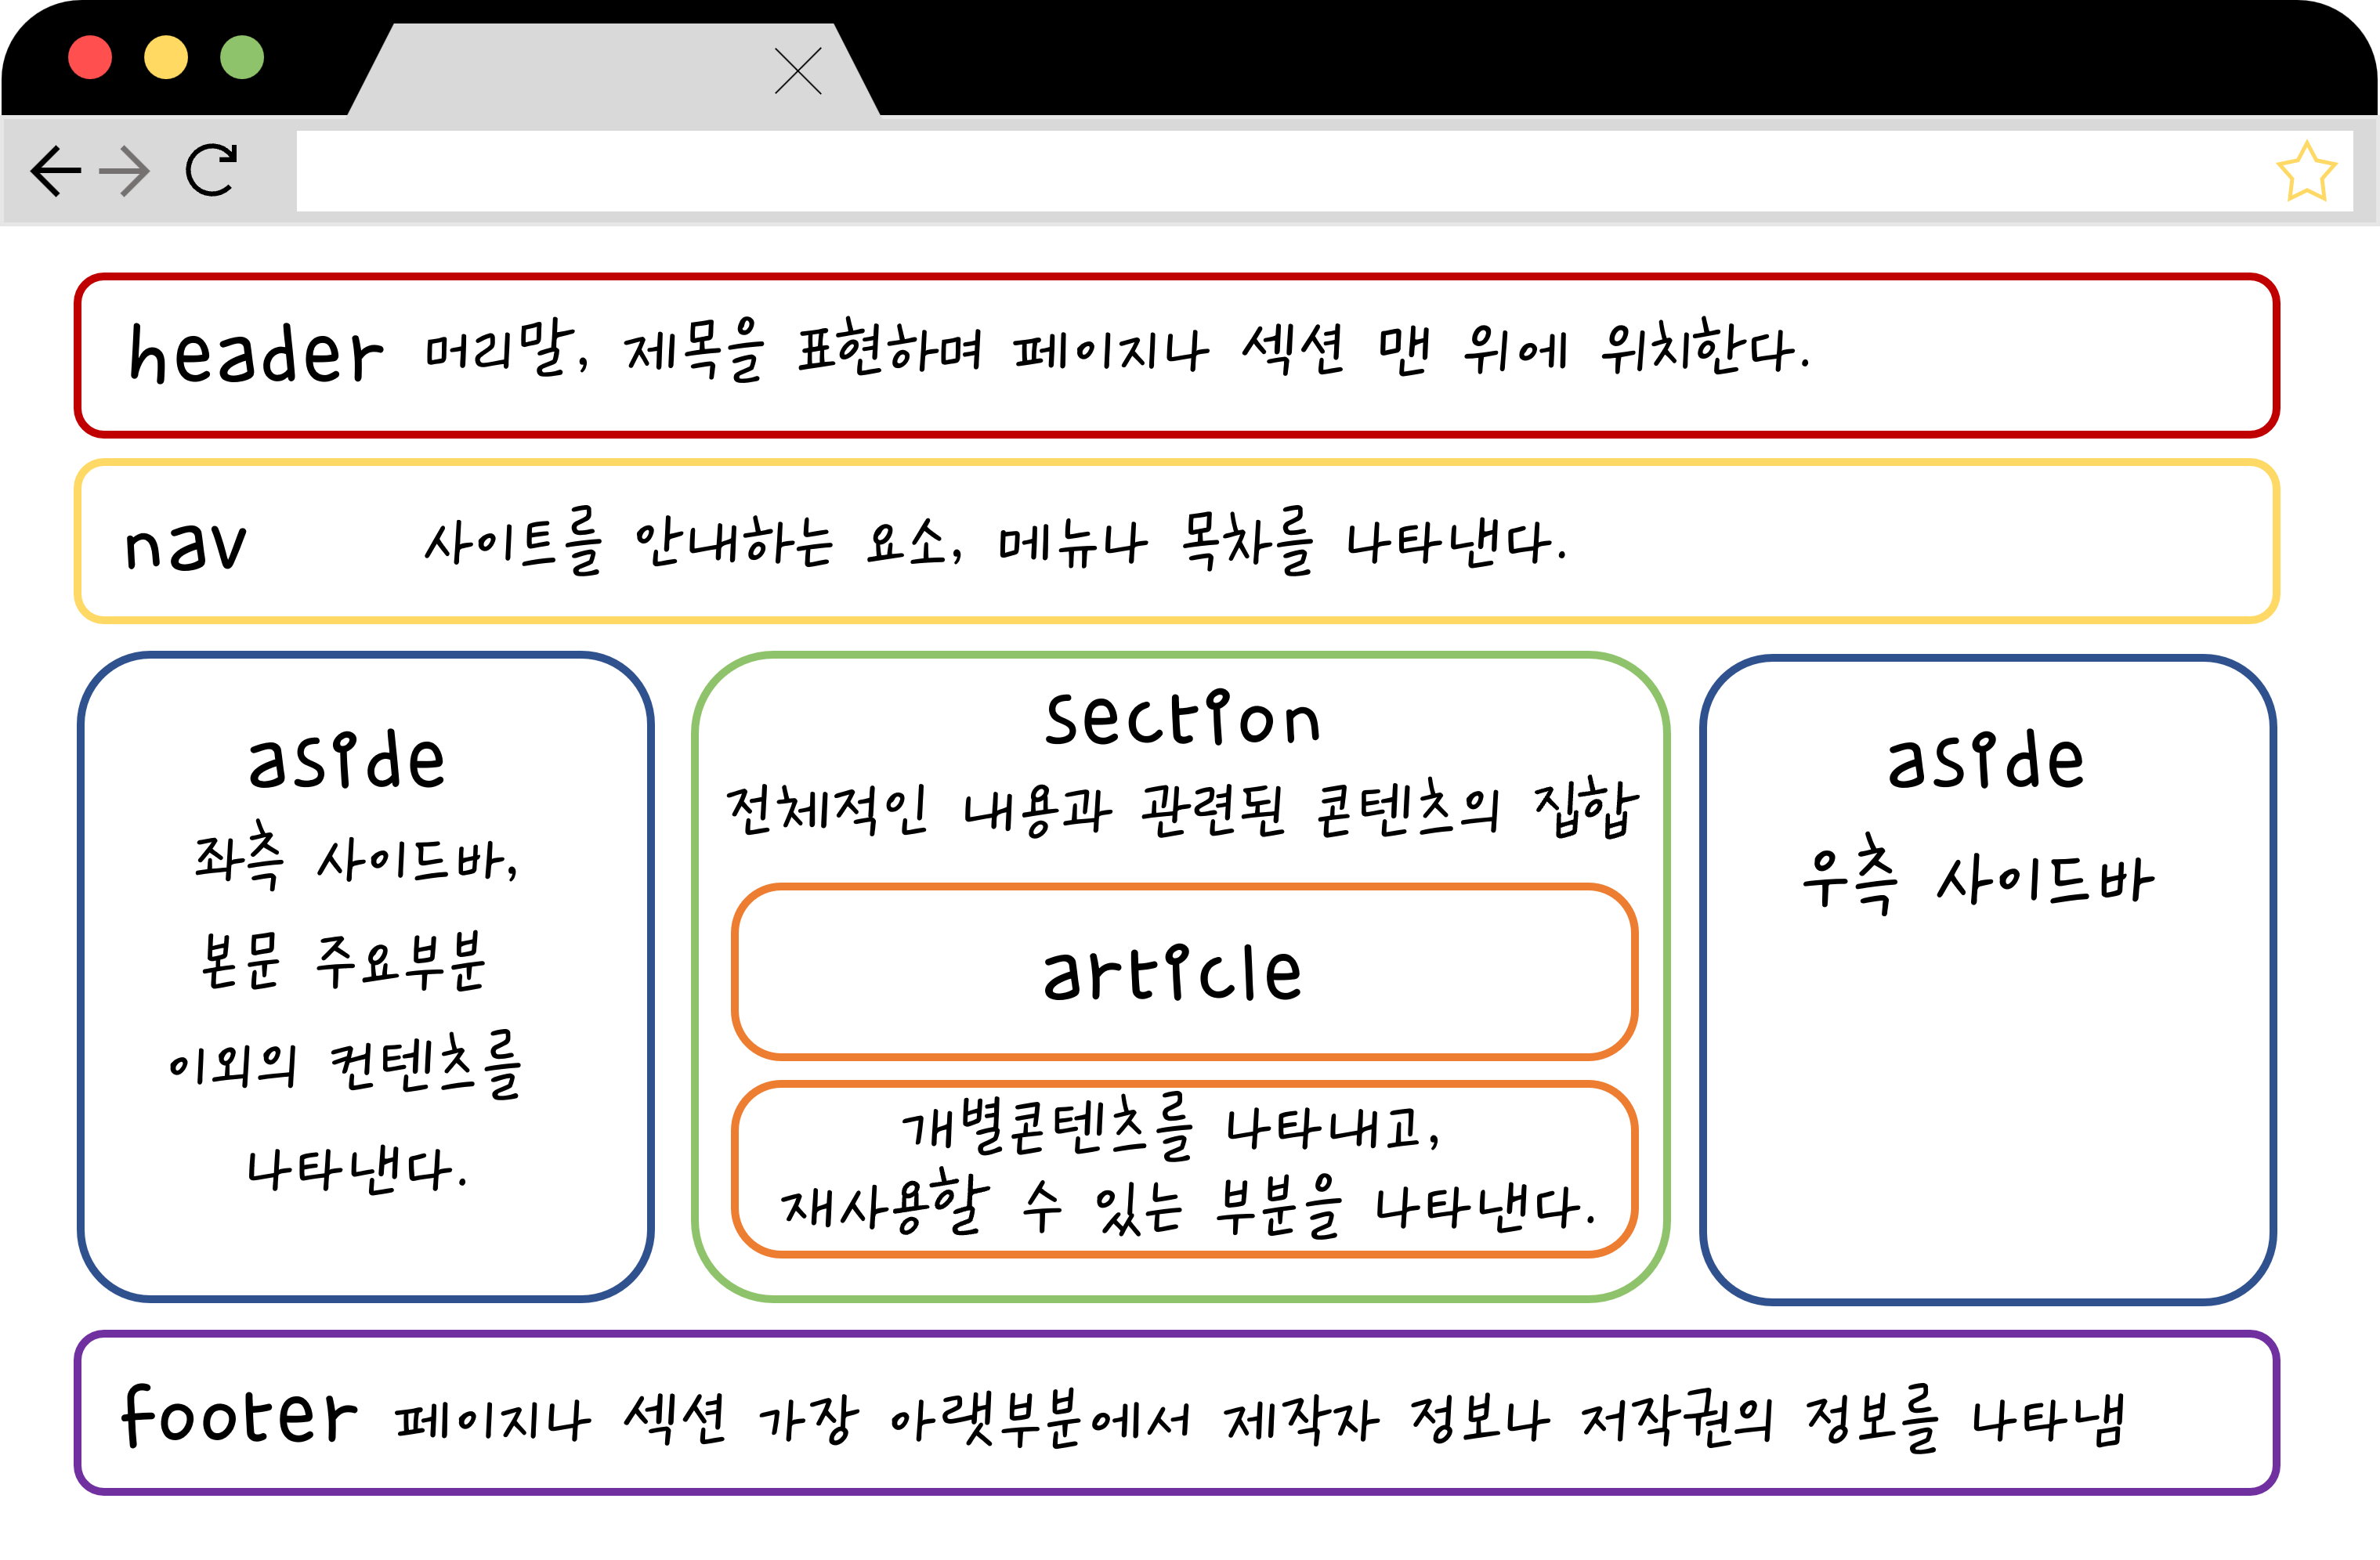Click the header word in red box
2380x1560 pixels.
click(256, 354)
